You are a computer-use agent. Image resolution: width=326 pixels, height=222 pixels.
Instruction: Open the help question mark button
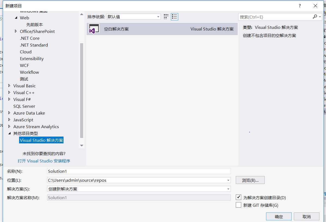tap(300, 6)
